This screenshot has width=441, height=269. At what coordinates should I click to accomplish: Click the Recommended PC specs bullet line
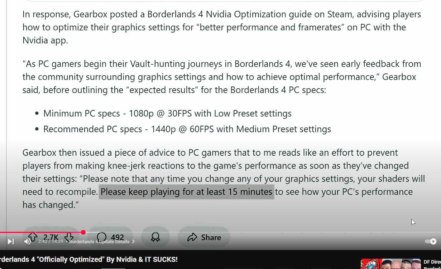[x=187, y=129]
